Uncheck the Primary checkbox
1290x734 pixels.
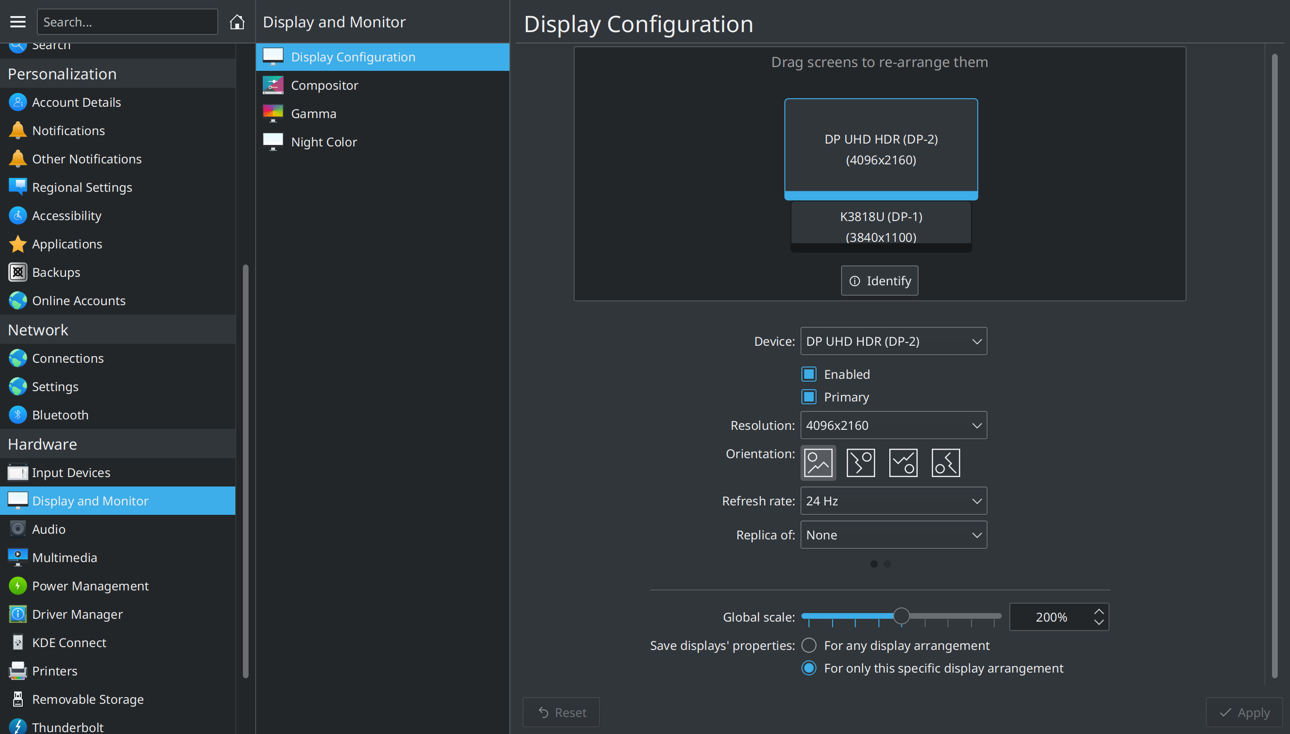[x=808, y=396]
